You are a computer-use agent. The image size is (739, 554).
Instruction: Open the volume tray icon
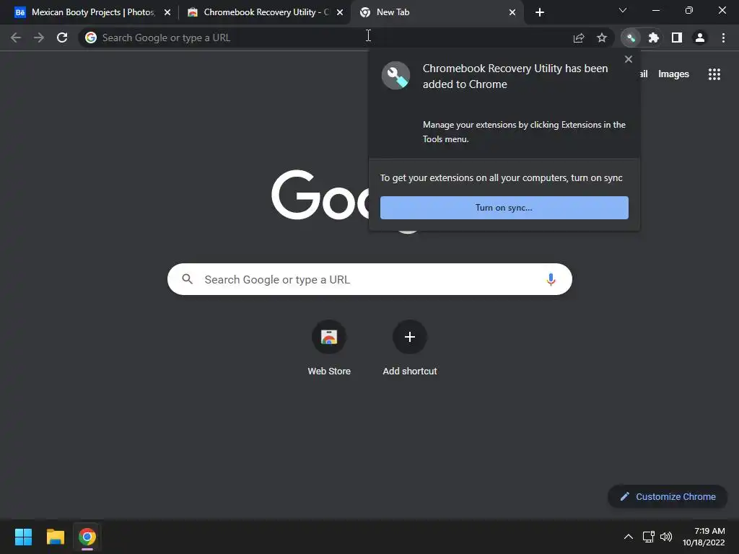coord(666,537)
